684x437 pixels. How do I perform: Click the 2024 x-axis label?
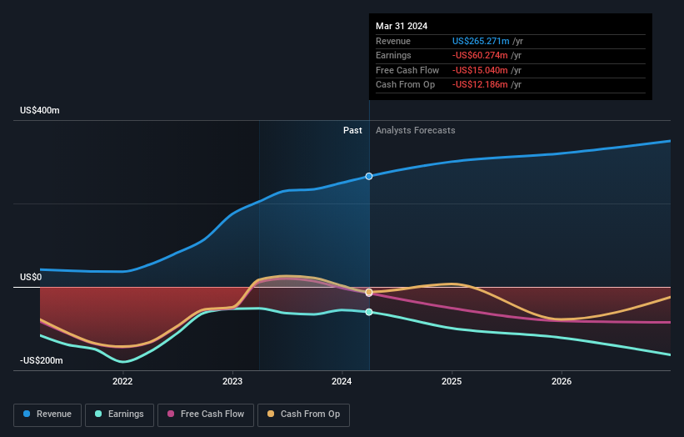(342, 382)
